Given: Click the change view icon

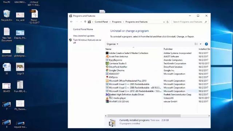Looking at the screenshot, I should [x=196, y=44].
